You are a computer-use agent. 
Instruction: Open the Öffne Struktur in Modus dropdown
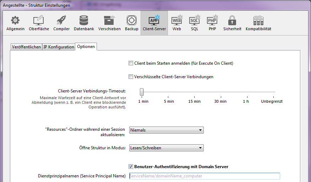(x=167, y=148)
